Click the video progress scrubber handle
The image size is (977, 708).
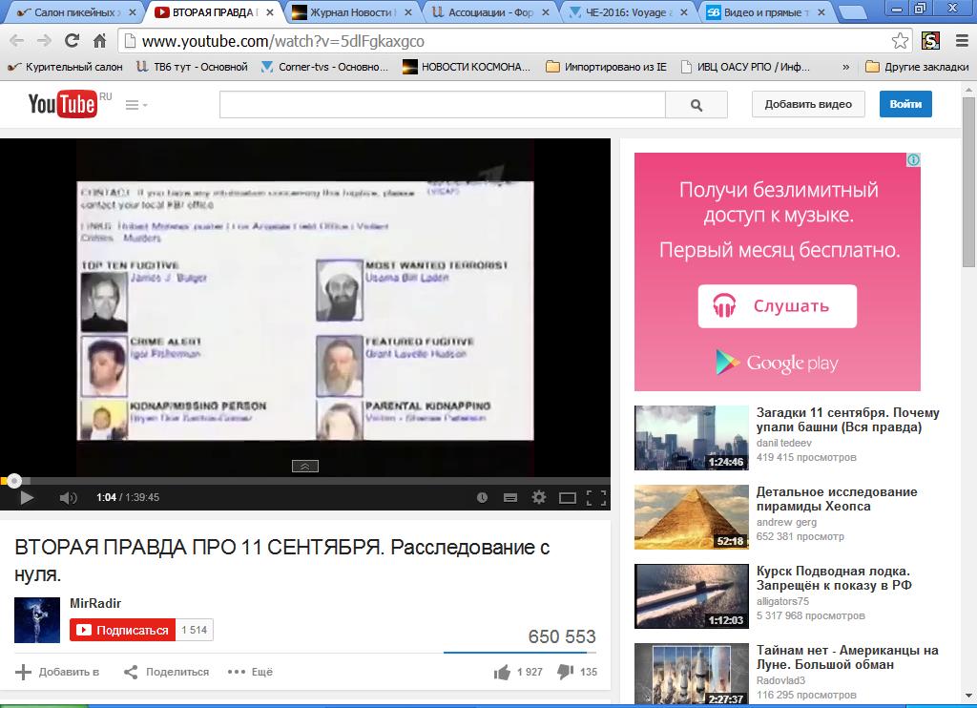(13, 481)
